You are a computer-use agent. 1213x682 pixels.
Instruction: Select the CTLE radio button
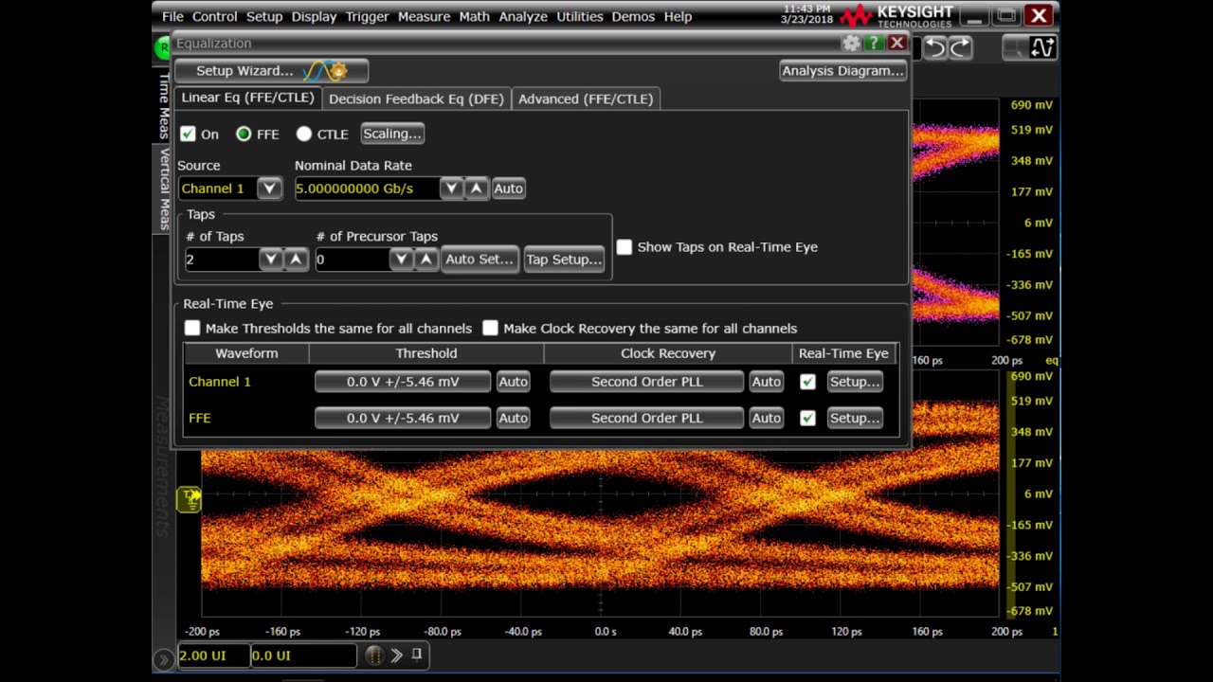(304, 135)
